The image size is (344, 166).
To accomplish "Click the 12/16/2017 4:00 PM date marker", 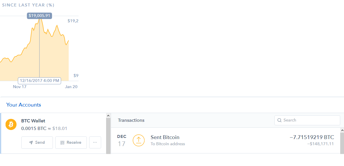I will 39,81.
